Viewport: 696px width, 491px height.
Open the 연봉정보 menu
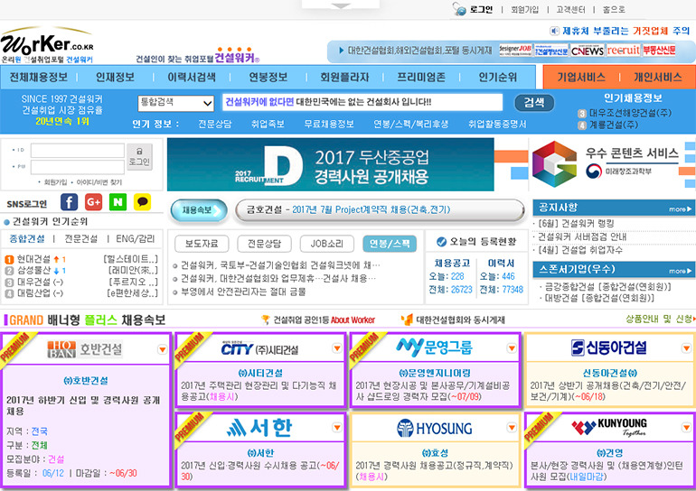pos(268,77)
